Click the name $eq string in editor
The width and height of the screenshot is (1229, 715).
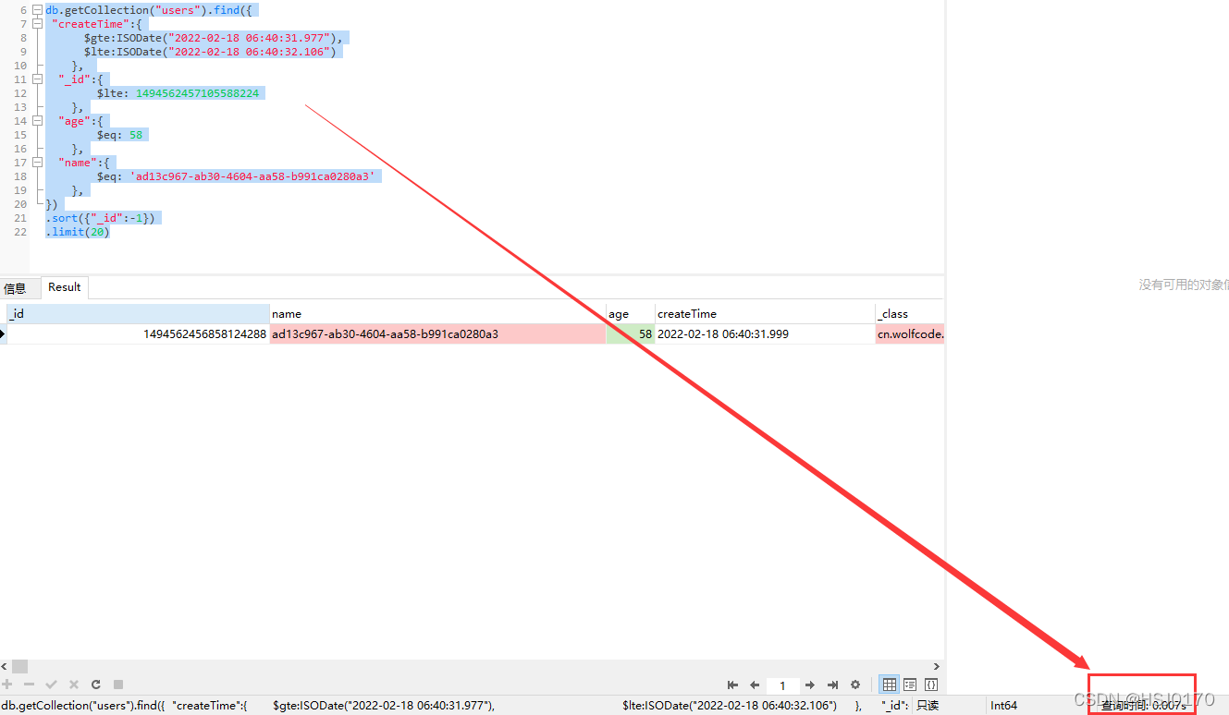coord(252,176)
